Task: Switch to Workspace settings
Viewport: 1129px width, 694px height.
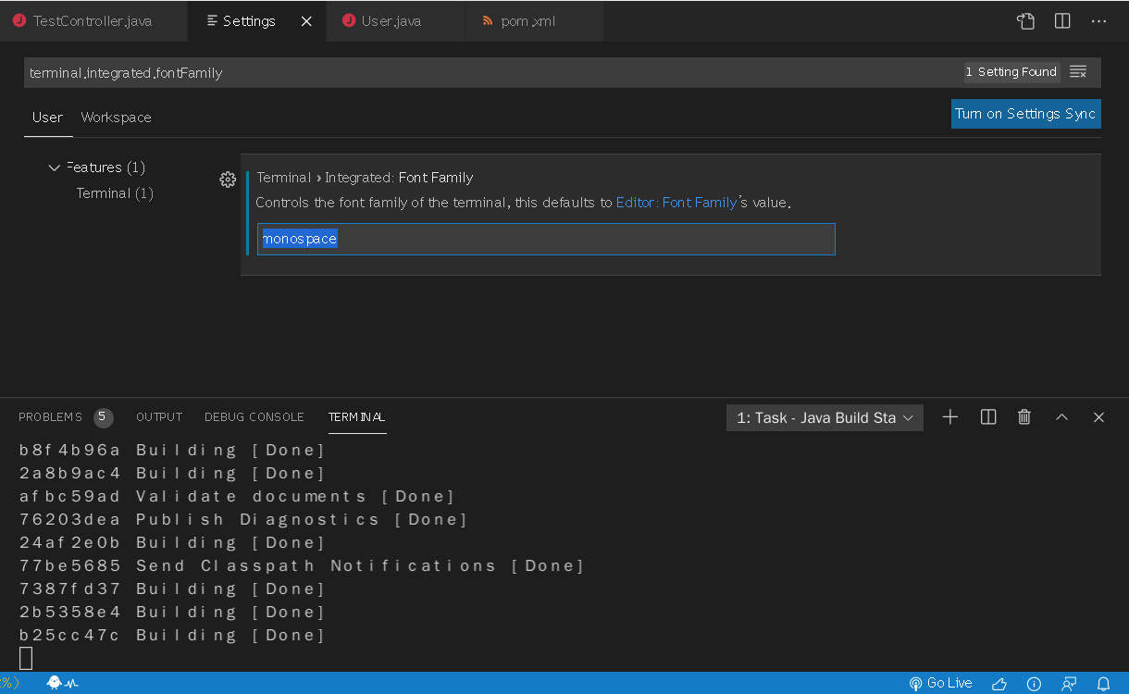Action: (116, 118)
